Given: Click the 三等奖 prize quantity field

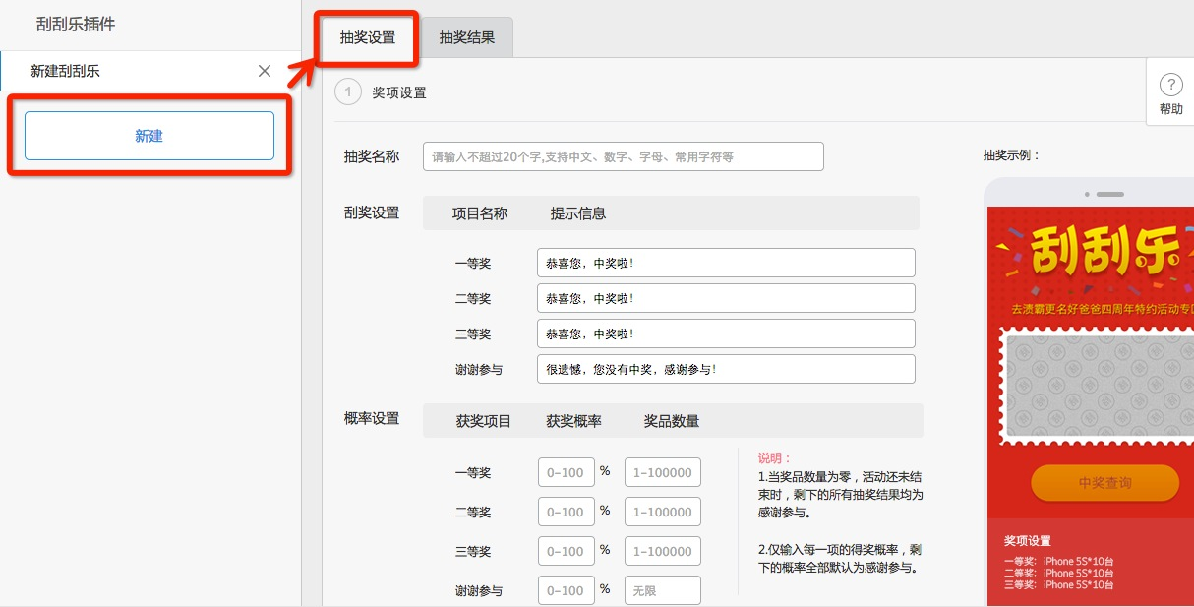Looking at the screenshot, I should click(x=663, y=551).
